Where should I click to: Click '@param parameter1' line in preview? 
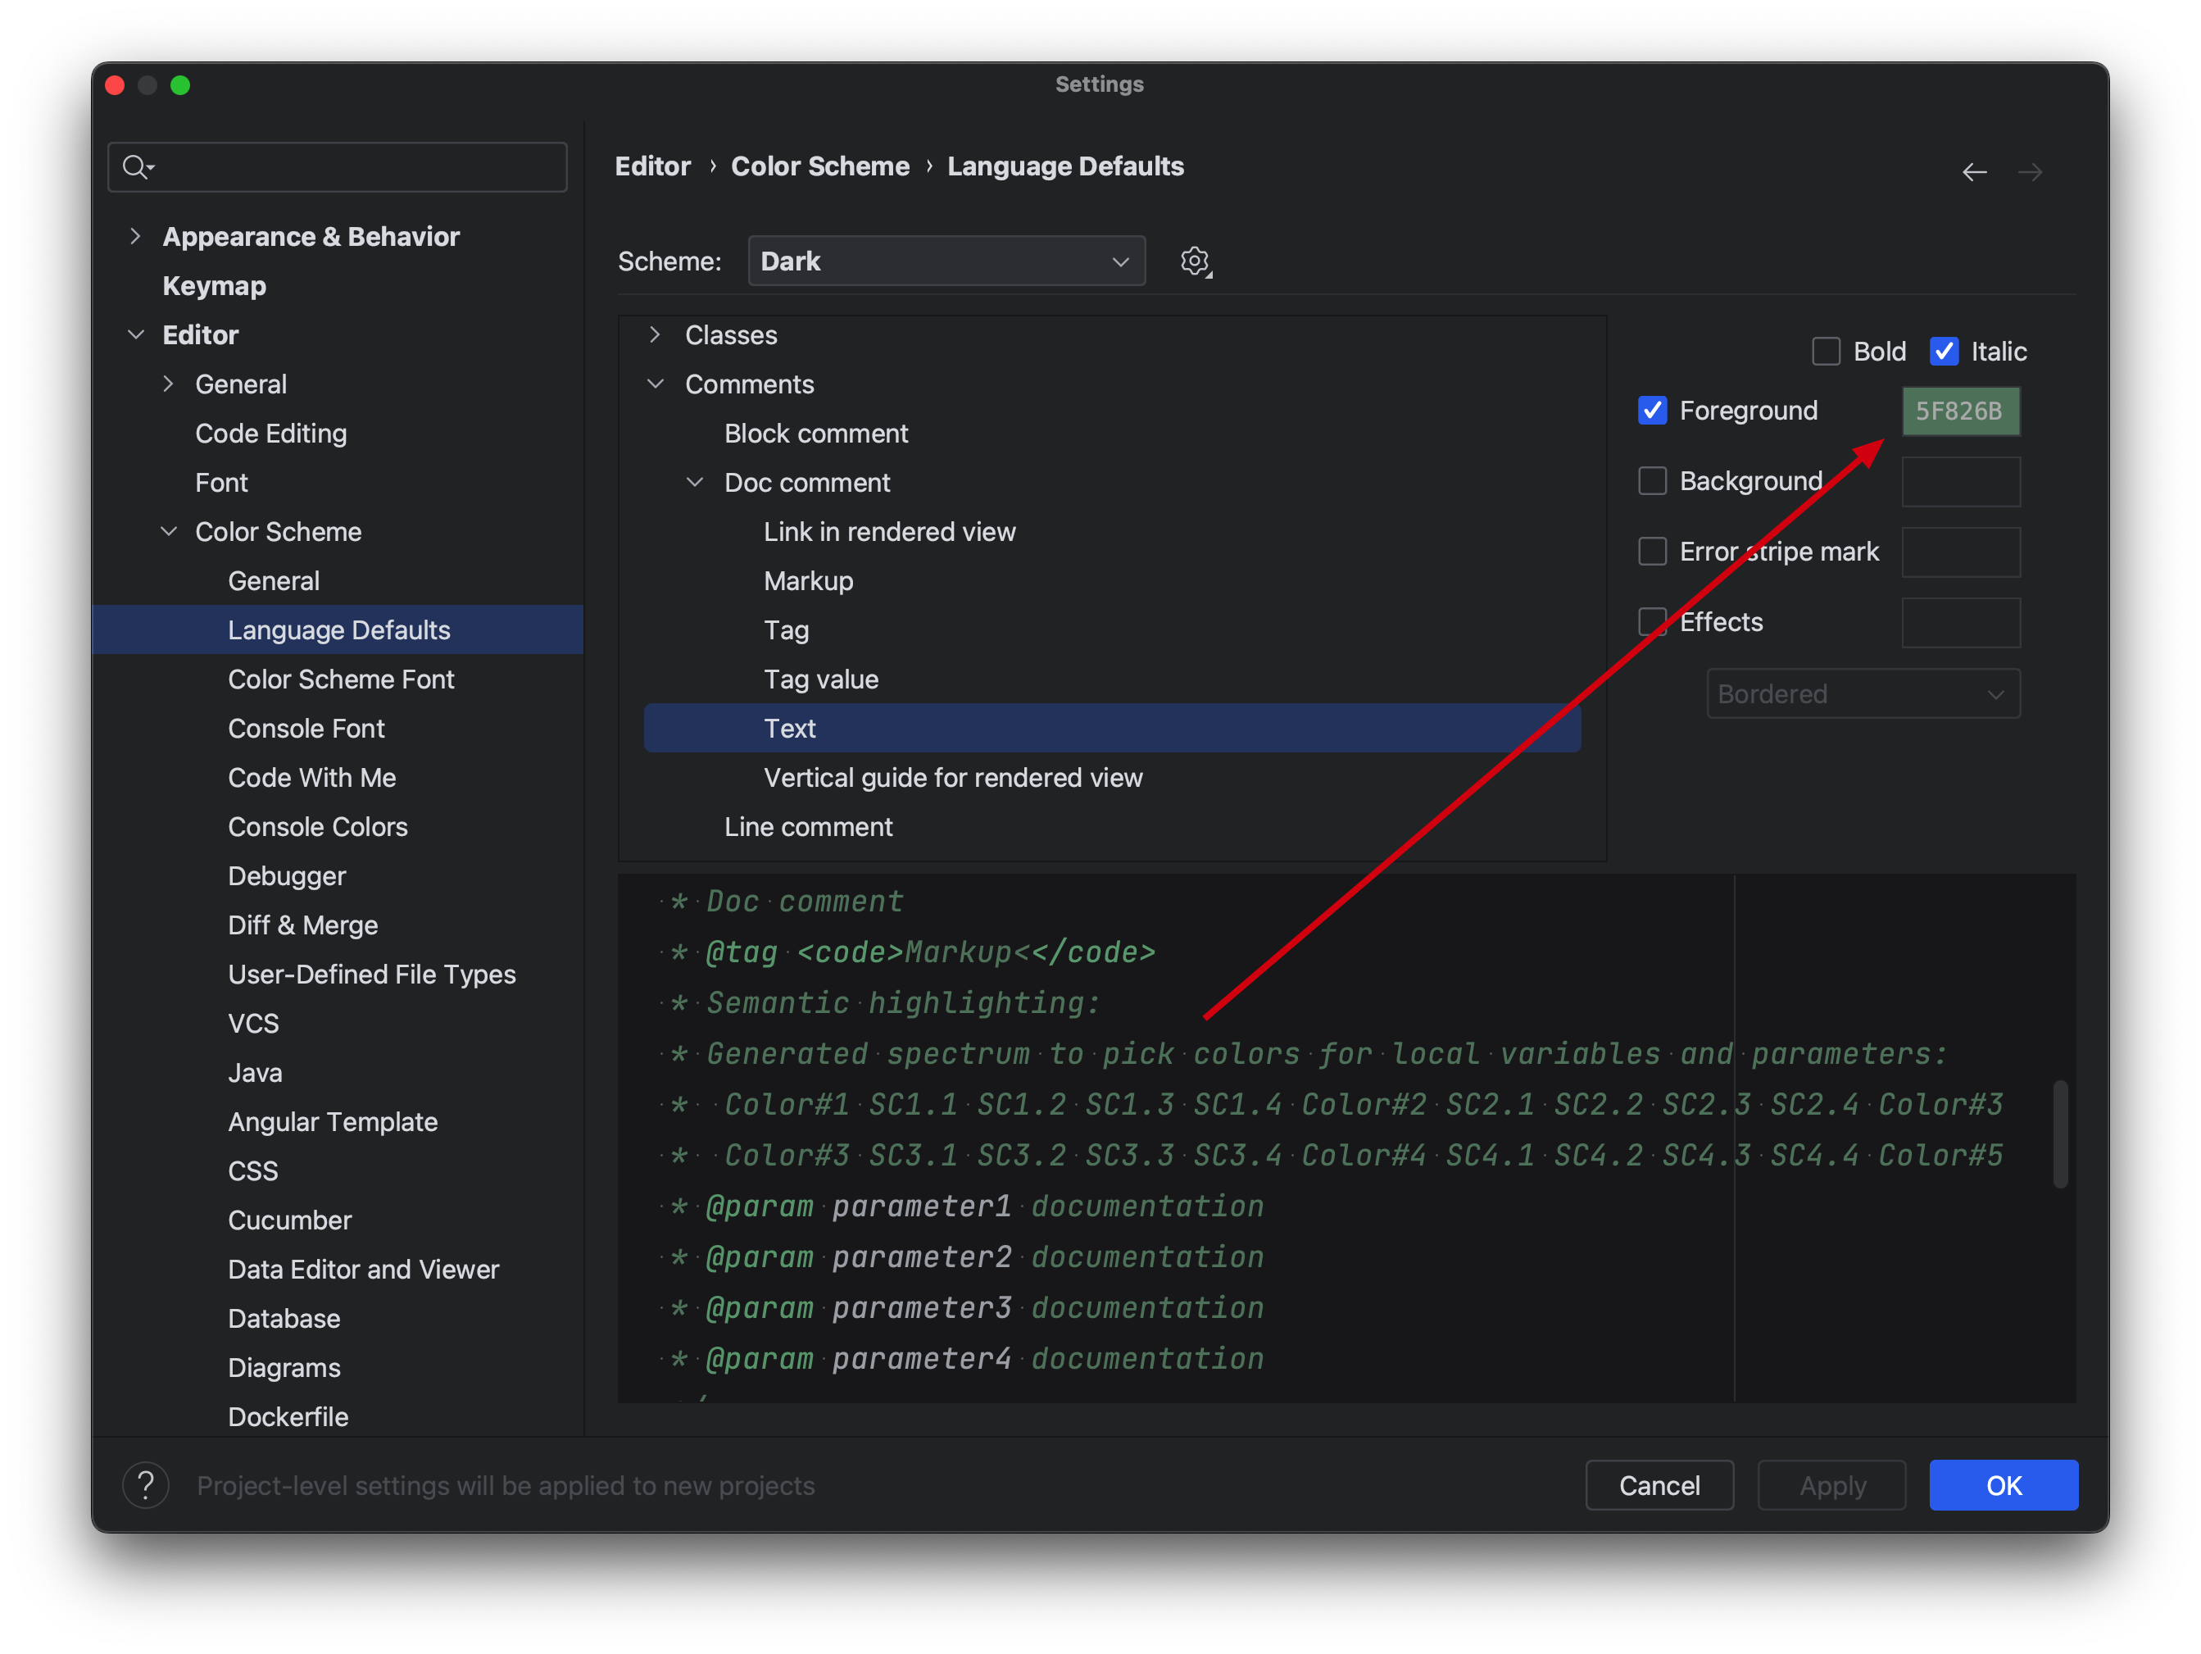pos(858,1206)
